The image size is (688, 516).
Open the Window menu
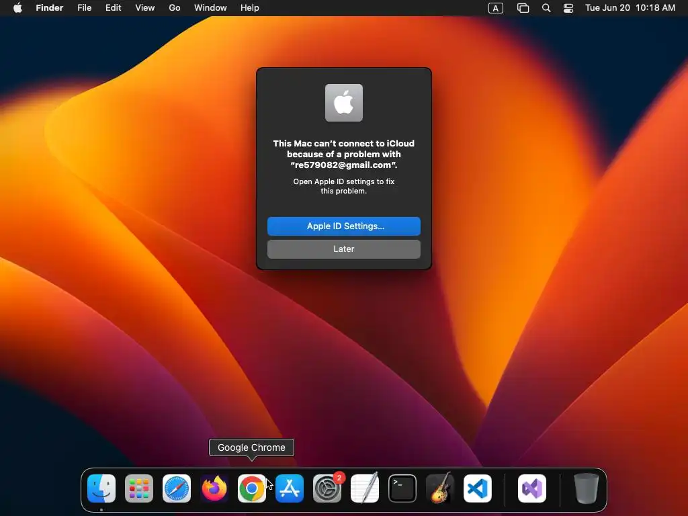pos(210,8)
